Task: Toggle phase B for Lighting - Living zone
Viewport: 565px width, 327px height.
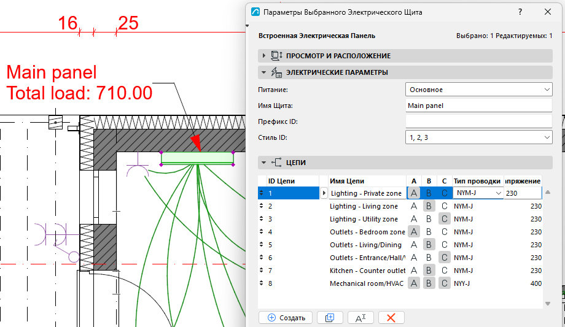Action: coord(429,206)
